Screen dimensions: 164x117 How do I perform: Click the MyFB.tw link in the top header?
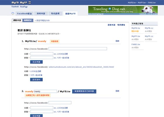click(x=132, y=3)
